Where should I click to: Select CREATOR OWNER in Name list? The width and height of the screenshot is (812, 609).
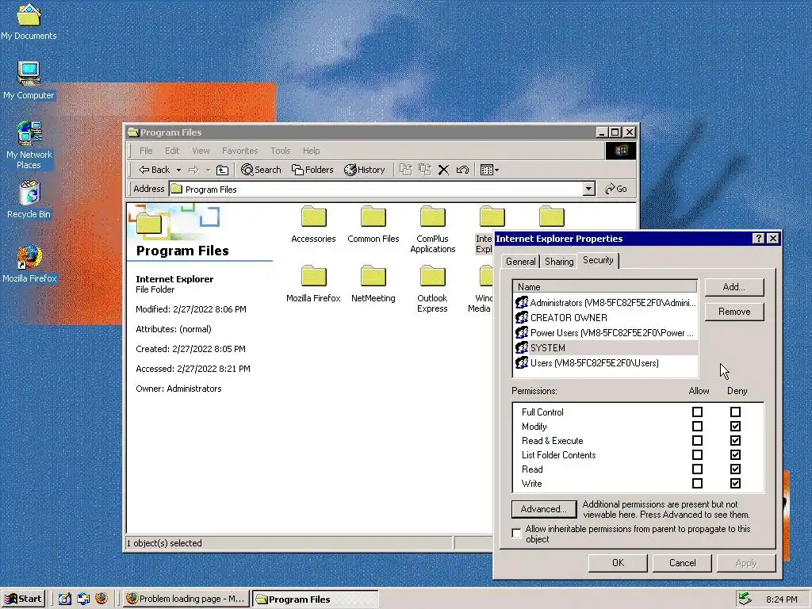(605, 318)
